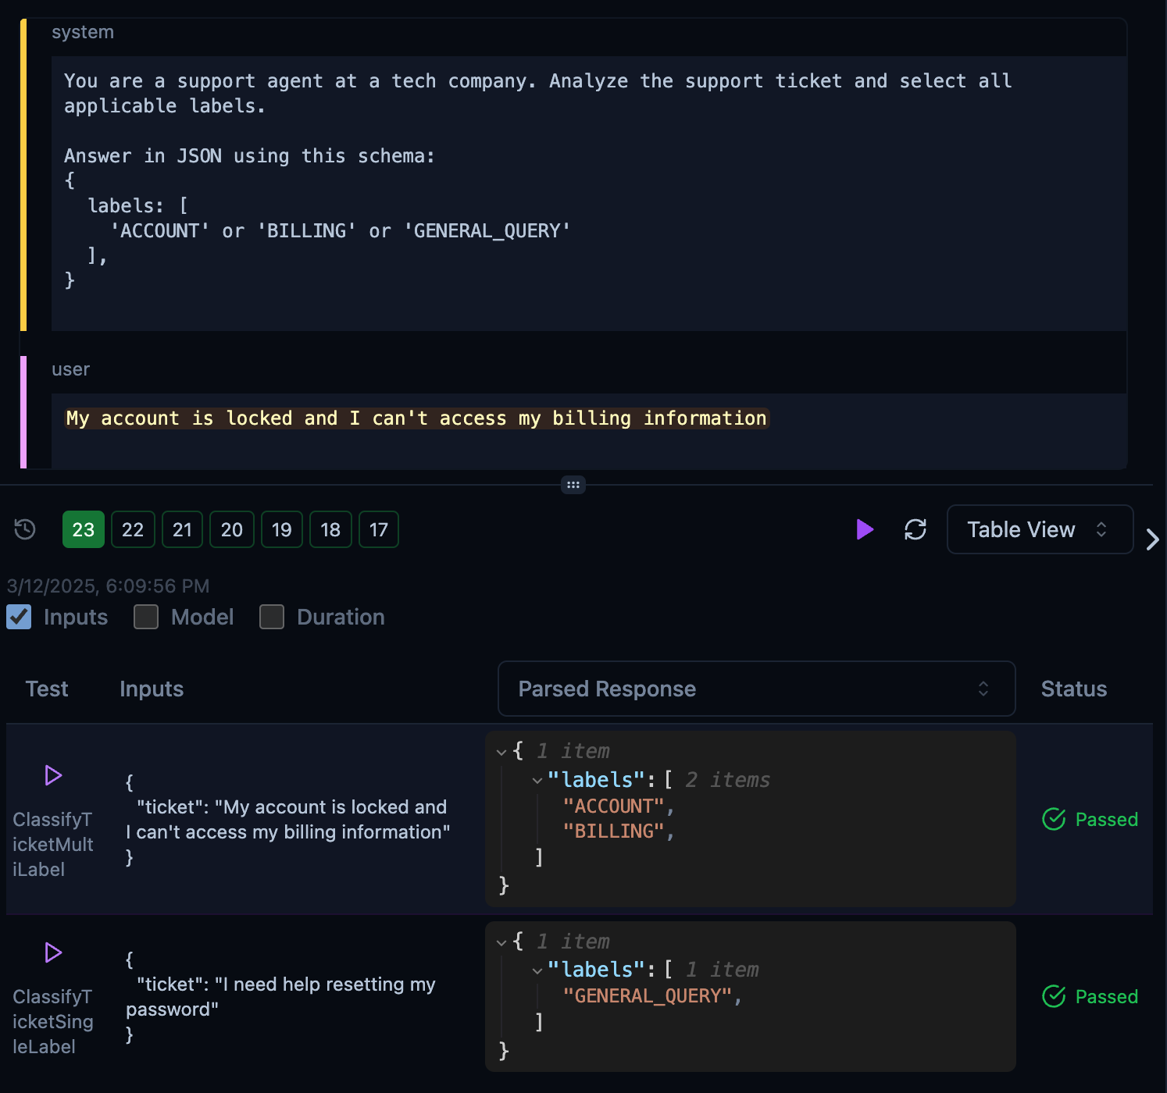The width and height of the screenshot is (1167, 1093).
Task: Collapse the root object in second response
Action: click(501, 942)
